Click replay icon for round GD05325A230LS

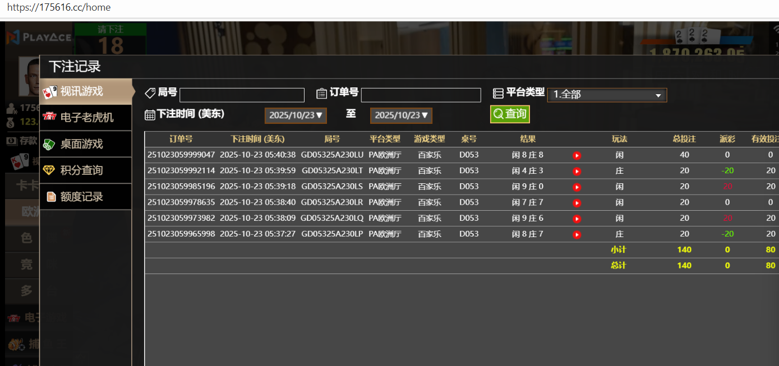(577, 187)
